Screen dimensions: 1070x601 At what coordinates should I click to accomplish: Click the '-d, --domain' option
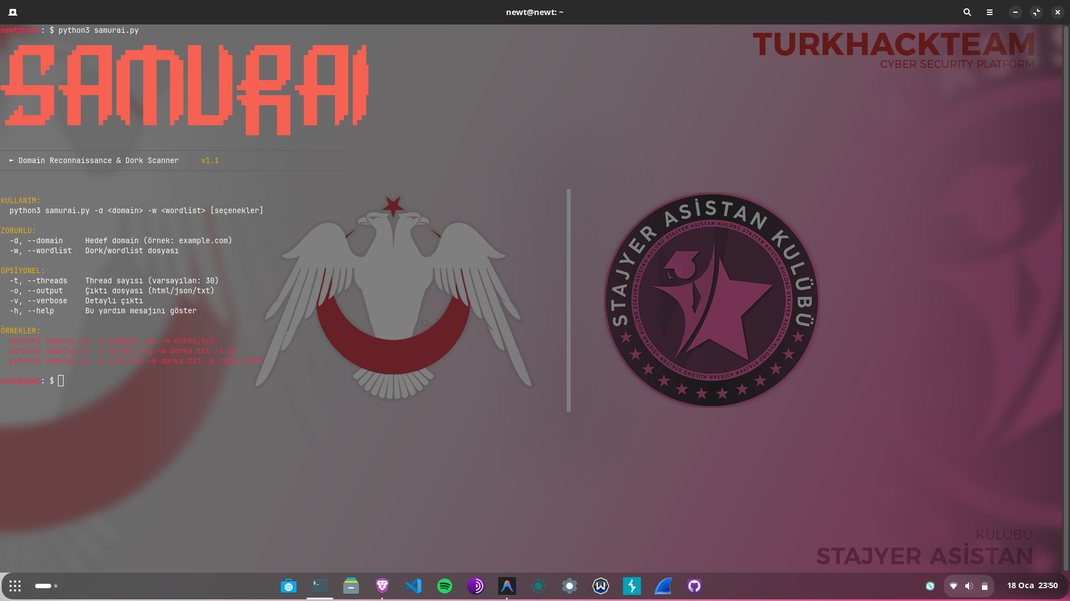[x=36, y=241]
